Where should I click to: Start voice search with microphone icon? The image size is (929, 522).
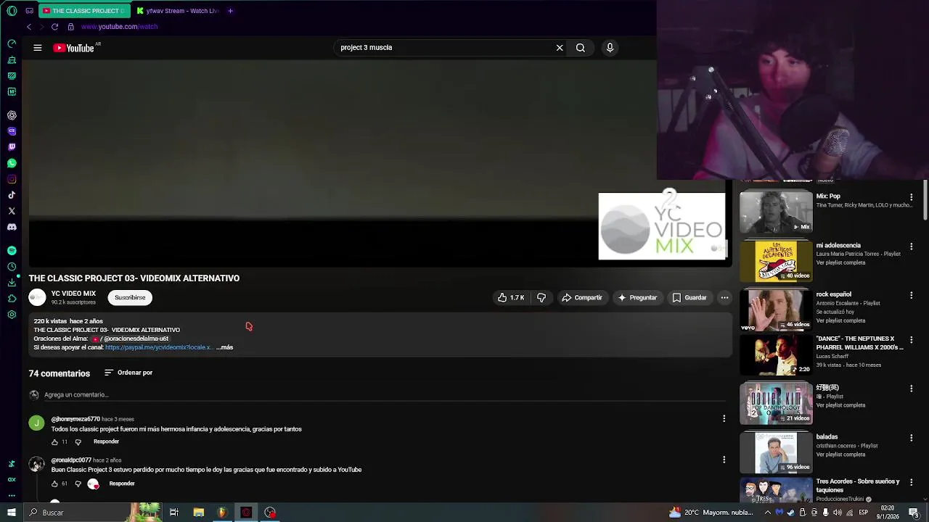tap(610, 48)
